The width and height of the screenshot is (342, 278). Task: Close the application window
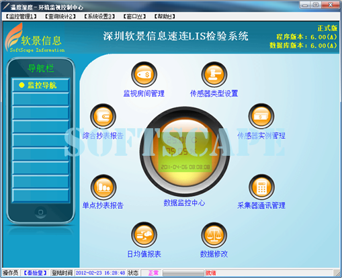[x=331, y=5]
